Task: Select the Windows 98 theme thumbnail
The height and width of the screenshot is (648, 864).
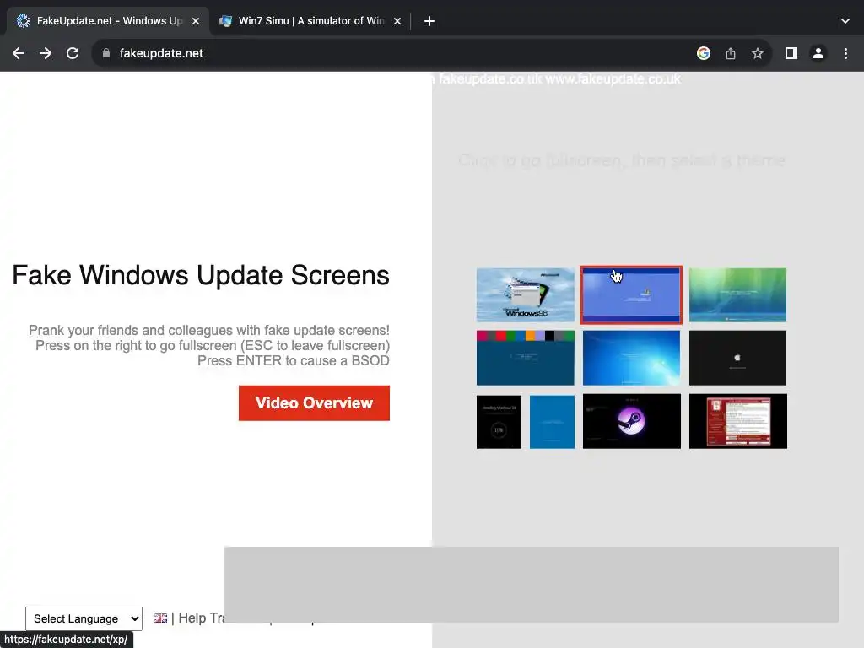Action: pos(525,294)
